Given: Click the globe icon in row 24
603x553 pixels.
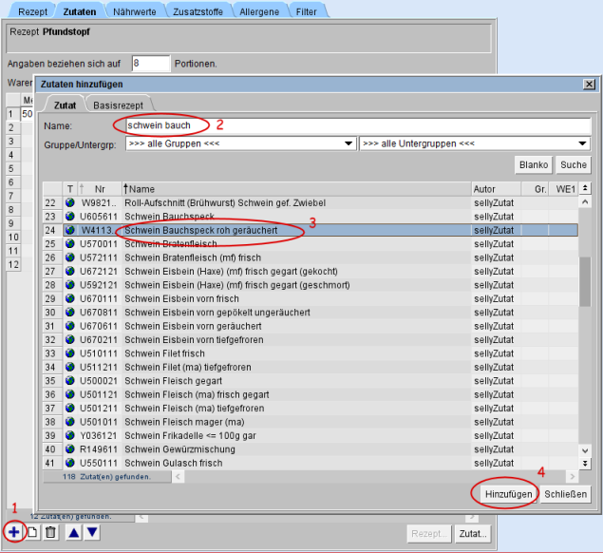Looking at the screenshot, I should [x=69, y=230].
